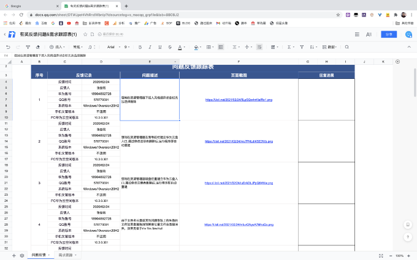
Task: Click the undo arrow in the toolbar
Action: point(9,46)
